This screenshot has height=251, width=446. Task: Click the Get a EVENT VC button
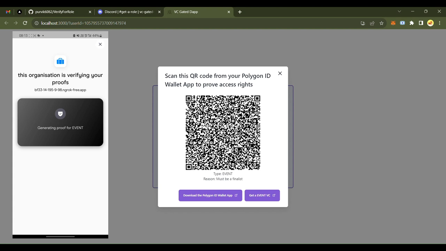262,195
